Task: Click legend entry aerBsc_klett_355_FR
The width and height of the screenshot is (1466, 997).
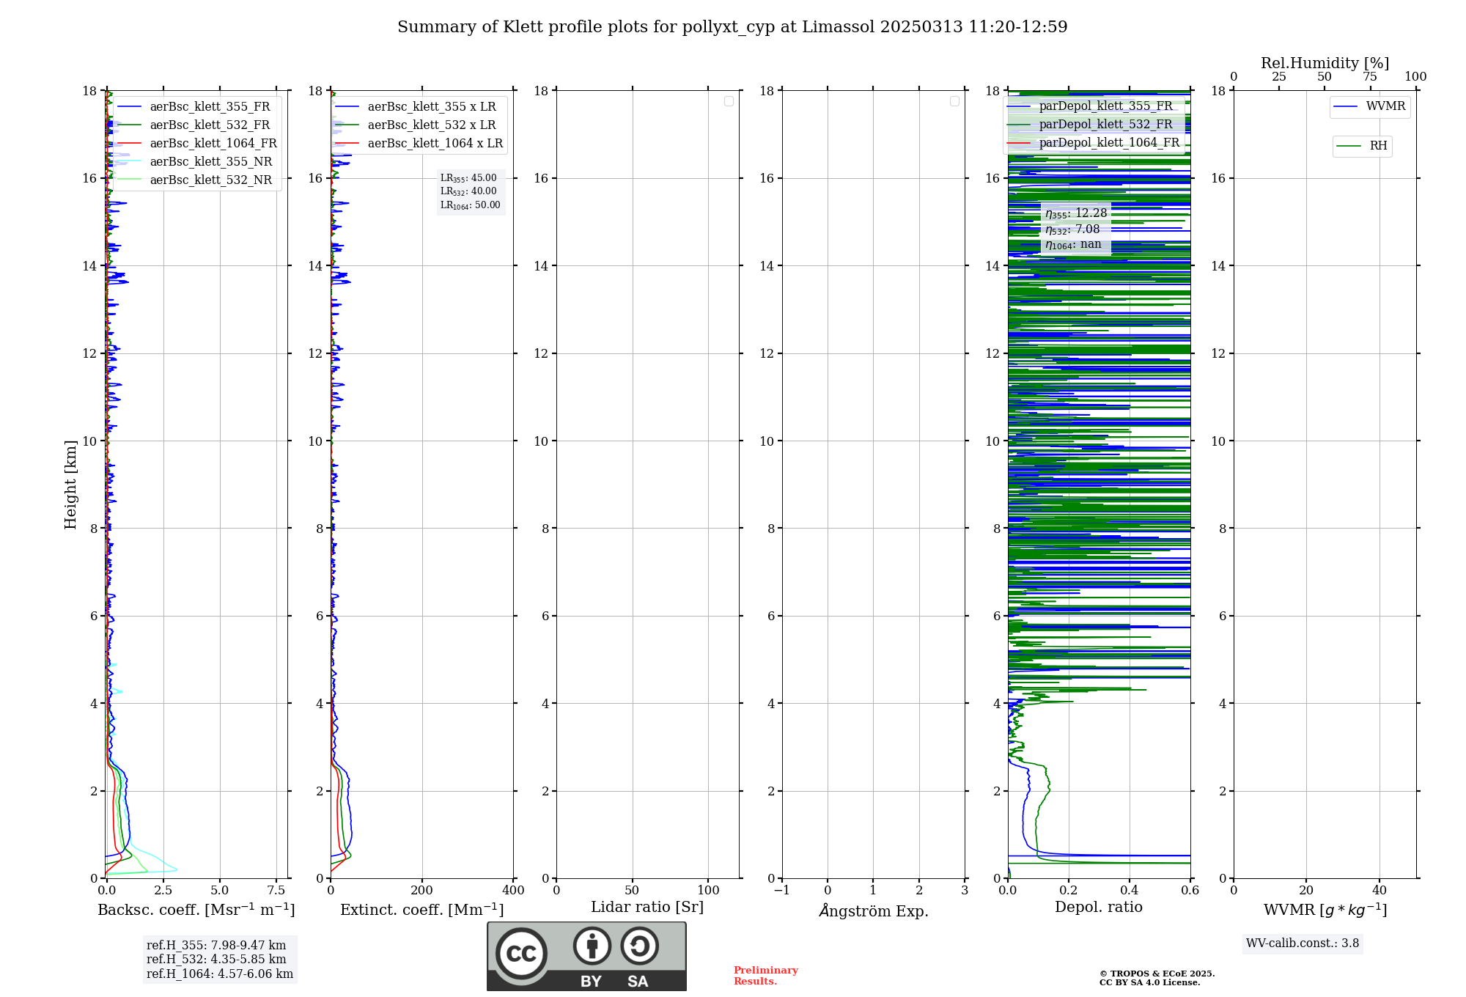Action: (x=194, y=107)
